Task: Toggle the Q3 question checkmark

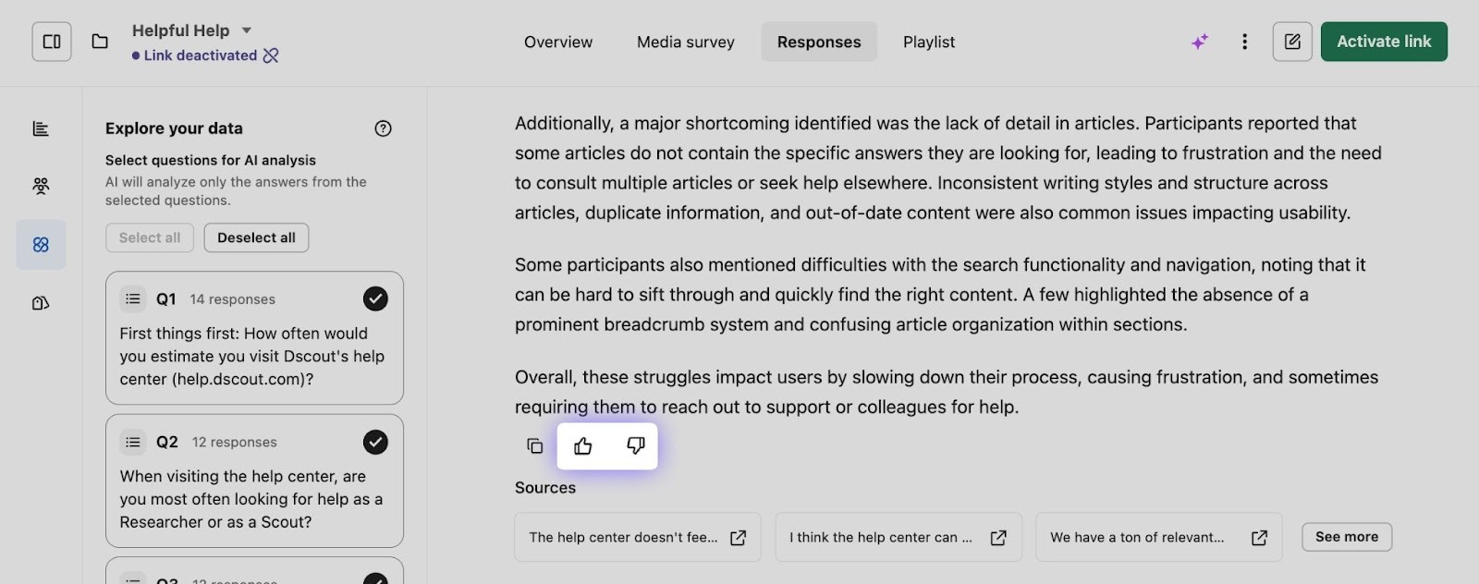Action: point(375,578)
